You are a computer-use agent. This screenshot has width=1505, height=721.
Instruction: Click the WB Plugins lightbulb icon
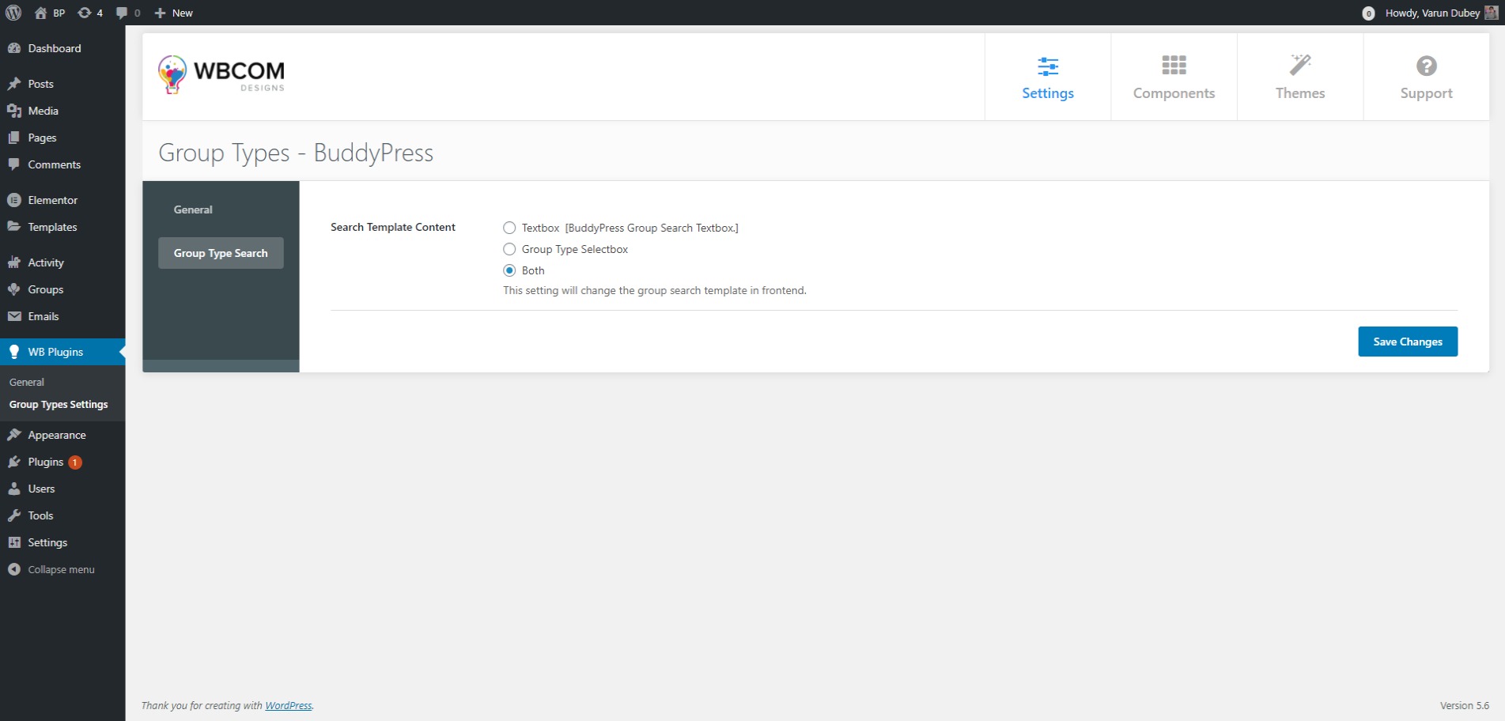pyautogui.click(x=14, y=352)
